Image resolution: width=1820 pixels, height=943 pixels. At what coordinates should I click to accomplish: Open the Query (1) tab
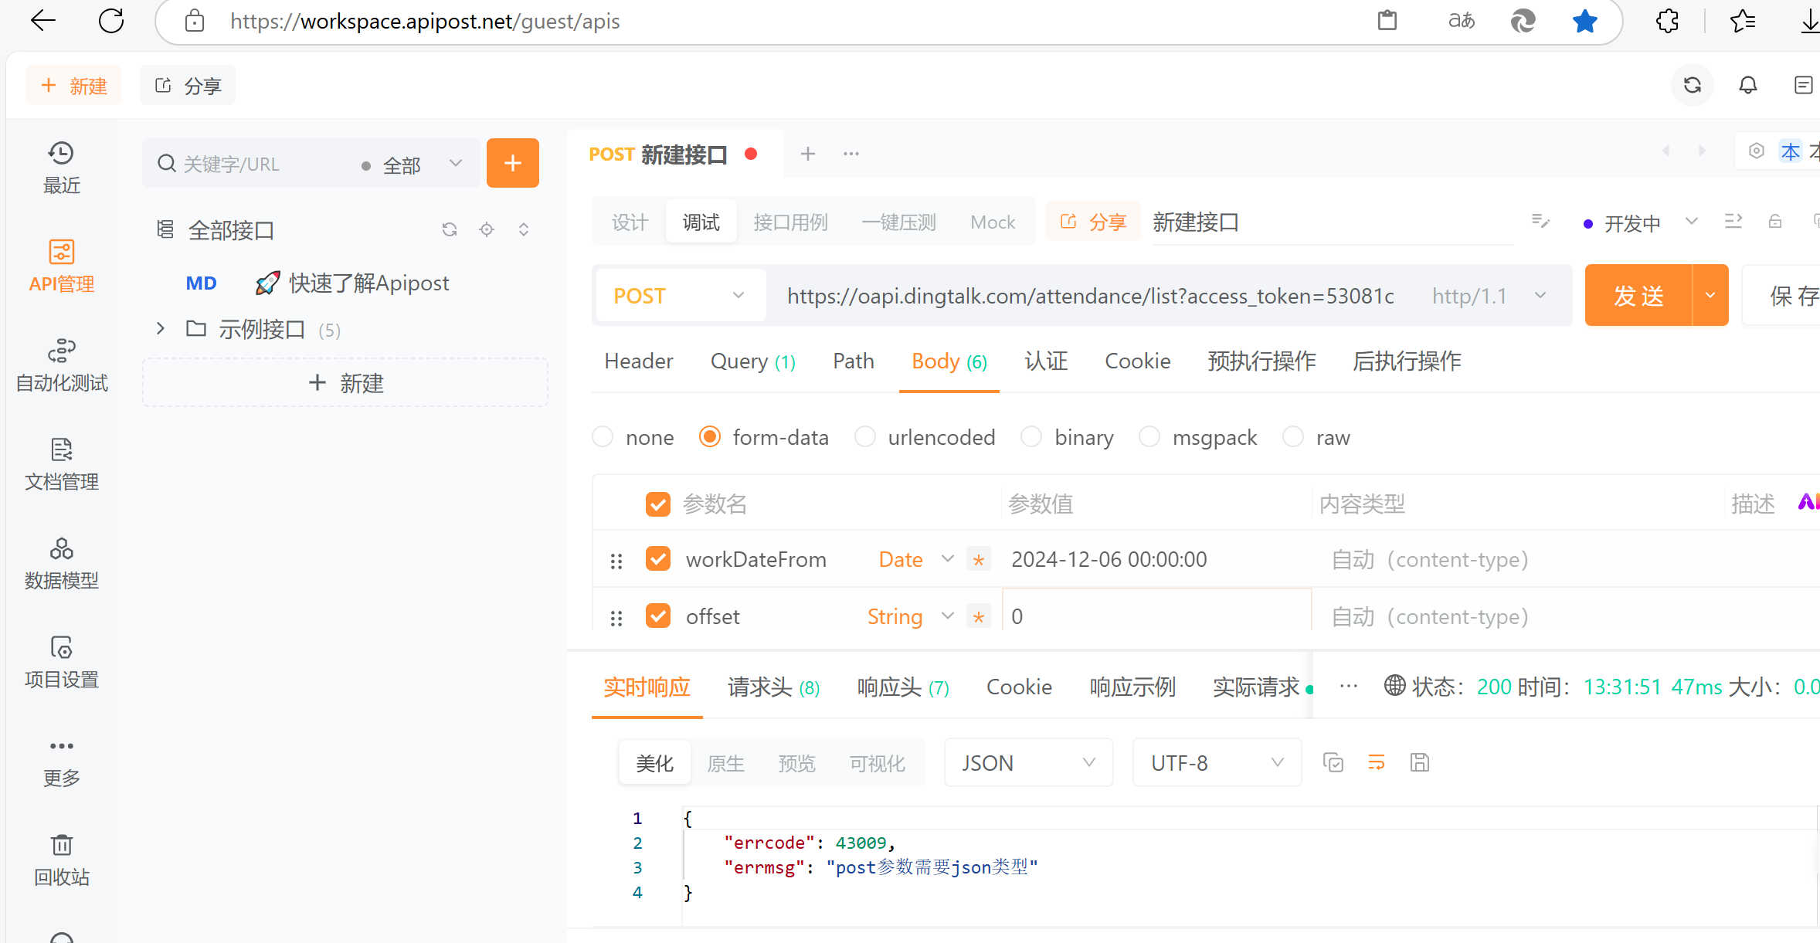[752, 361]
